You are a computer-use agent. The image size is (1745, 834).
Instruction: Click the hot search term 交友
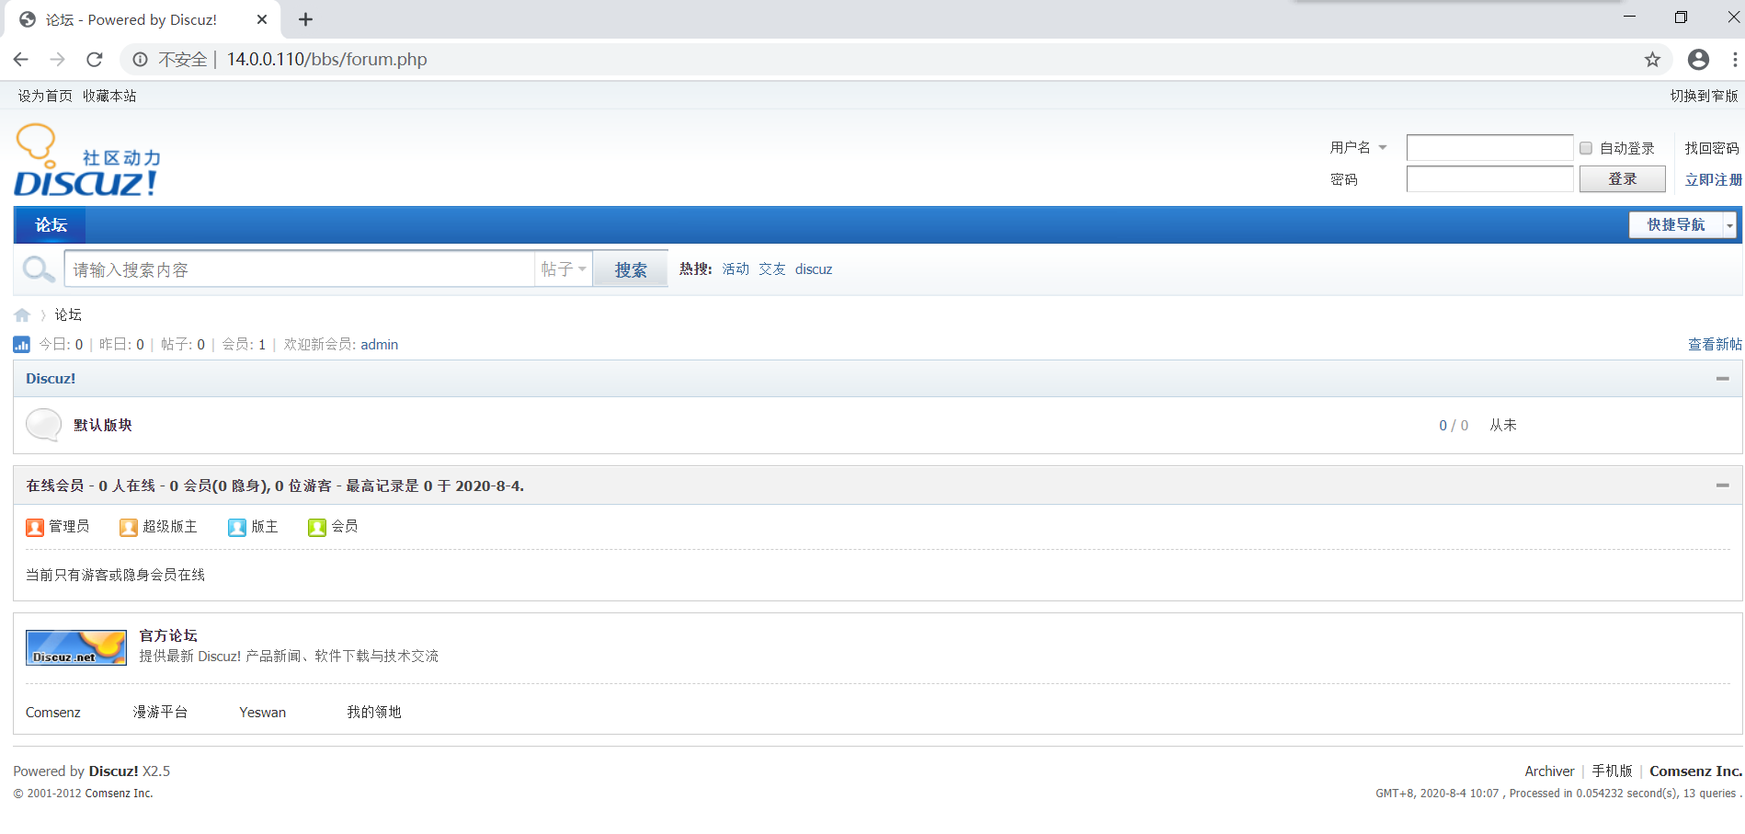pos(772,269)
